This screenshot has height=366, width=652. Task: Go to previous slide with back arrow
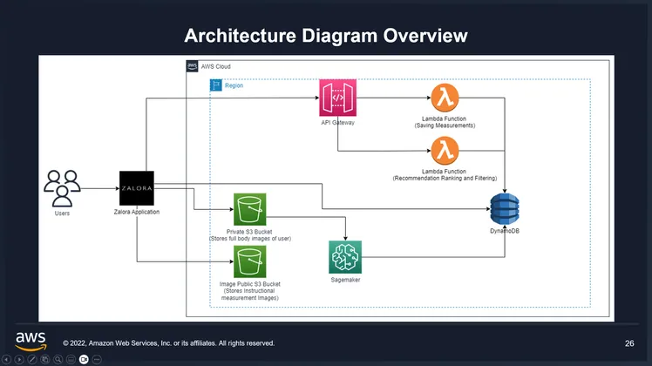6,359
